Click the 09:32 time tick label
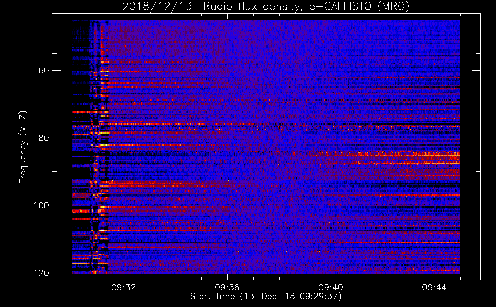This screenshot has height=307, width=496. [x=124, y=288]
